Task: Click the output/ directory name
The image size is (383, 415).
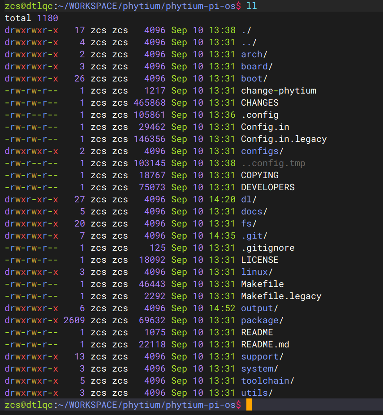Action: (259, 308)
